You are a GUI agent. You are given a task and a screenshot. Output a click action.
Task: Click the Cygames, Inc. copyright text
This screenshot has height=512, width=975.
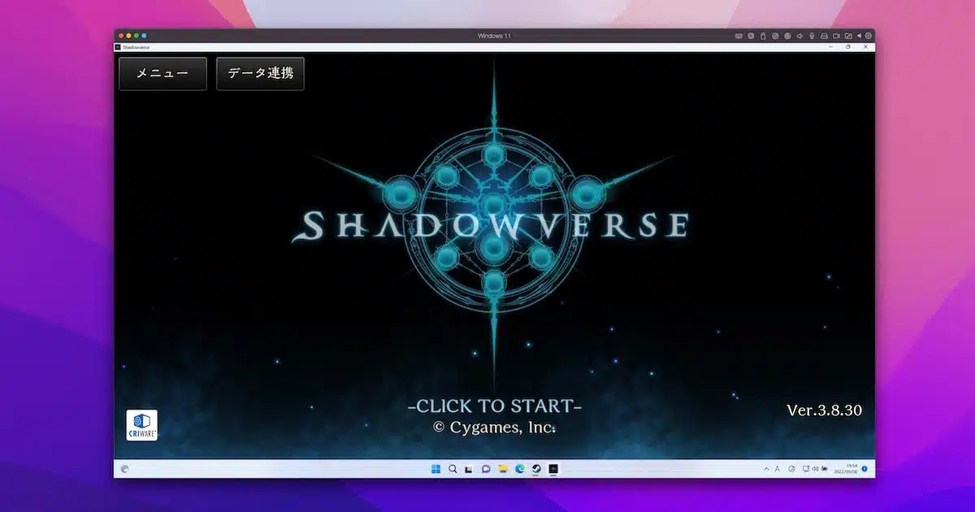[495, 426]
